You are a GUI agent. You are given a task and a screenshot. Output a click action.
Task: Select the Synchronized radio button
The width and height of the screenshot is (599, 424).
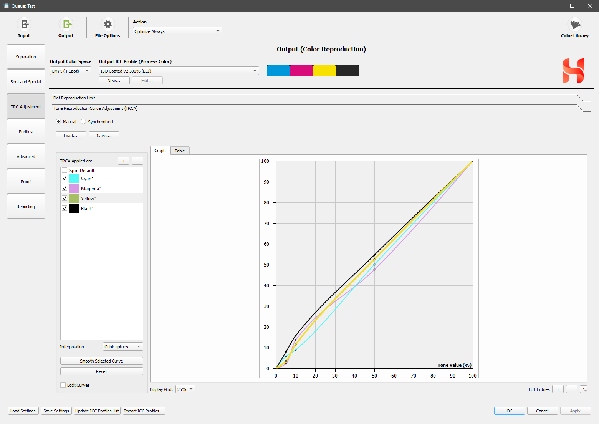[83, 122]
